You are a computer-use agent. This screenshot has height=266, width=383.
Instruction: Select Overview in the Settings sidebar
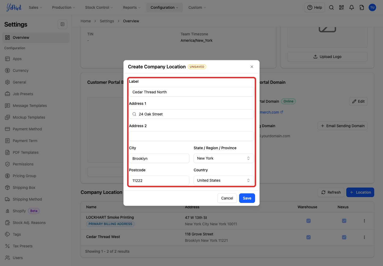click(x=36, y=38)
